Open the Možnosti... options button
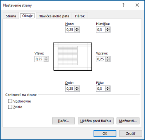The width and height of the screenshot is (145, 140). [128, 121]
